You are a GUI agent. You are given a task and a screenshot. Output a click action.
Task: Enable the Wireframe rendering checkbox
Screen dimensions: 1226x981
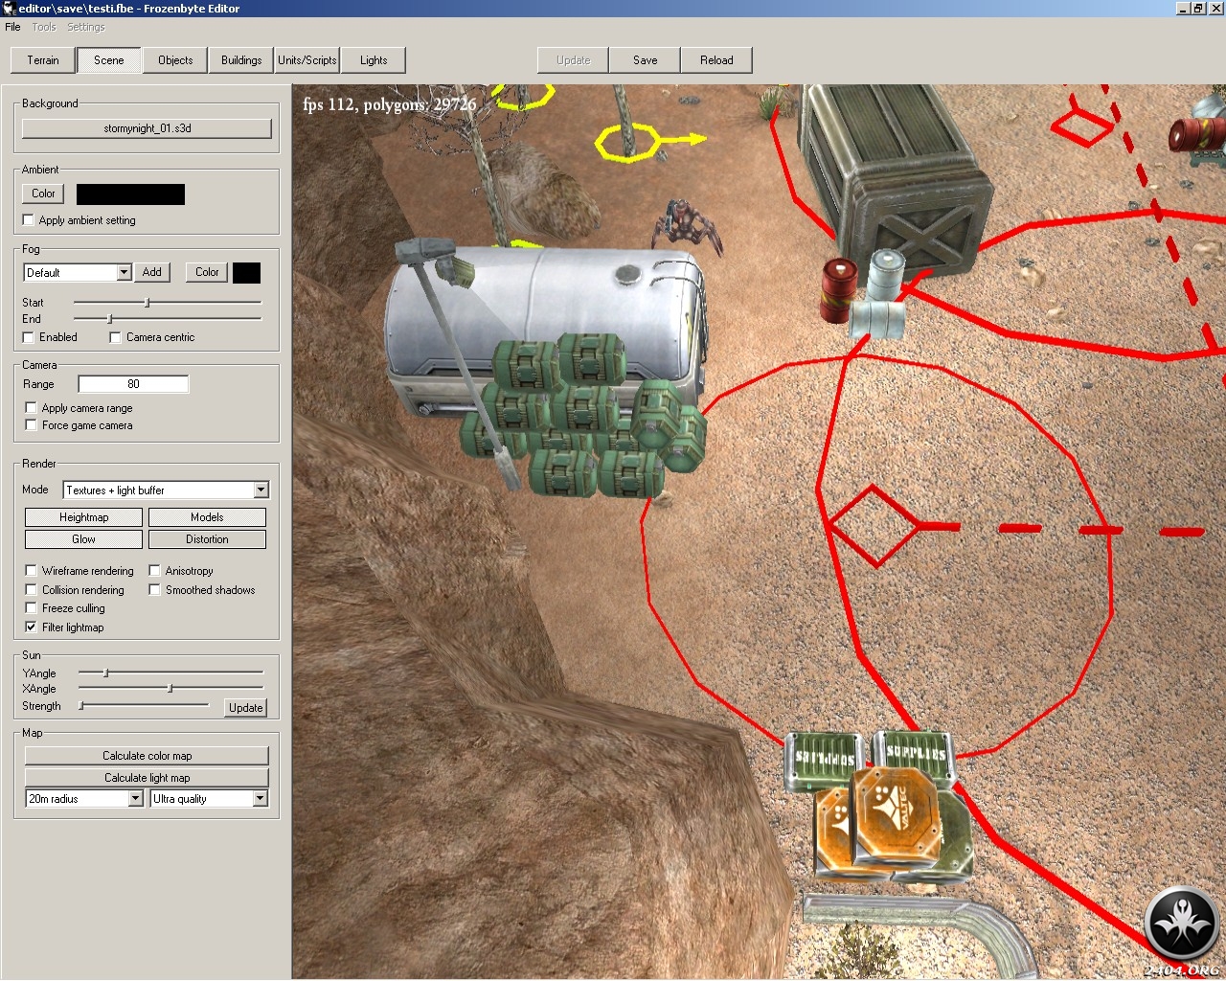(x=32, y=571)
